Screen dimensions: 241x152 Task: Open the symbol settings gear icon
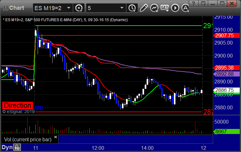[x=79, y=8]
